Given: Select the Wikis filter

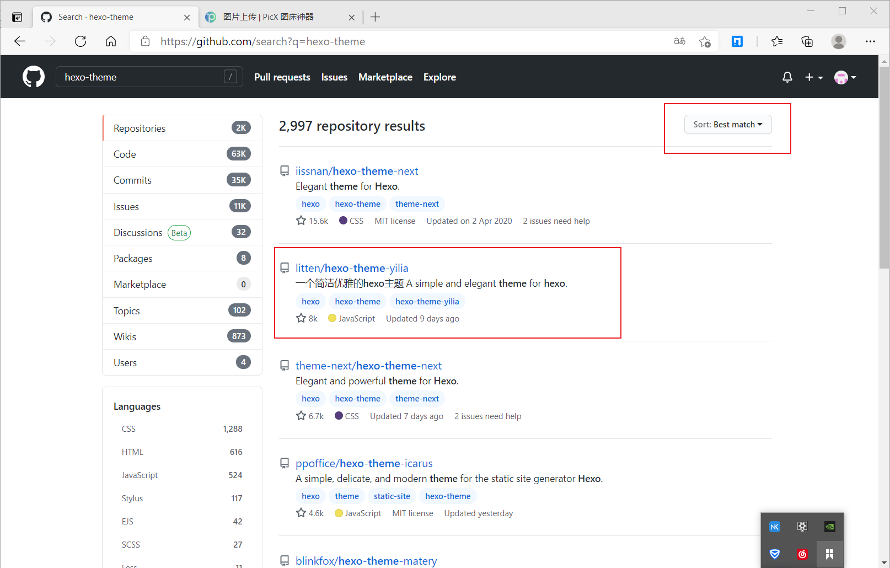Looking at the screenshot, I should click(x=182, y=336).
